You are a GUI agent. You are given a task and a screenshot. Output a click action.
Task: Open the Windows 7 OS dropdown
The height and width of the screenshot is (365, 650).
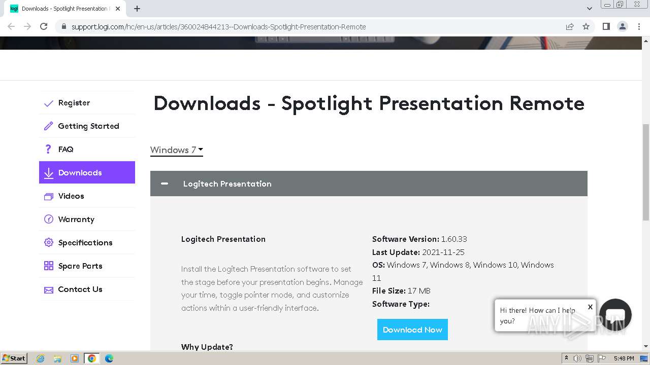[177, 150]
